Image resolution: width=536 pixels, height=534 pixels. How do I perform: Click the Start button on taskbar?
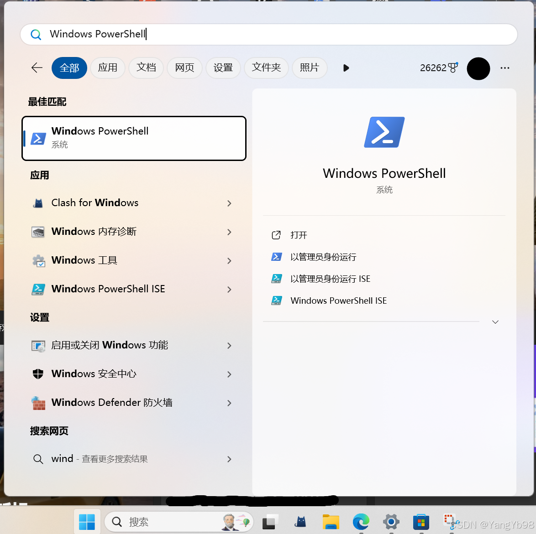(x=87, y=522)
